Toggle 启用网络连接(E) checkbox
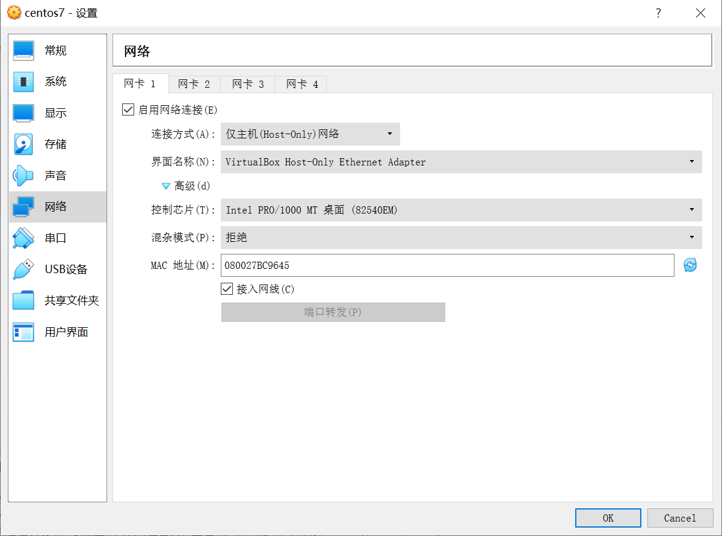 point(128,109)
